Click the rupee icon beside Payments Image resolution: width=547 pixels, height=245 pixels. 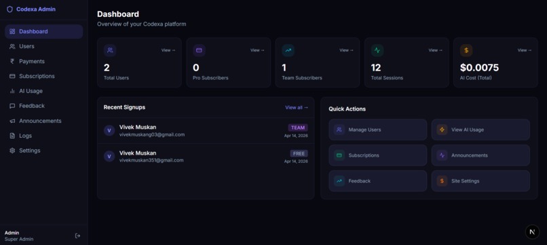pos(12,61)
